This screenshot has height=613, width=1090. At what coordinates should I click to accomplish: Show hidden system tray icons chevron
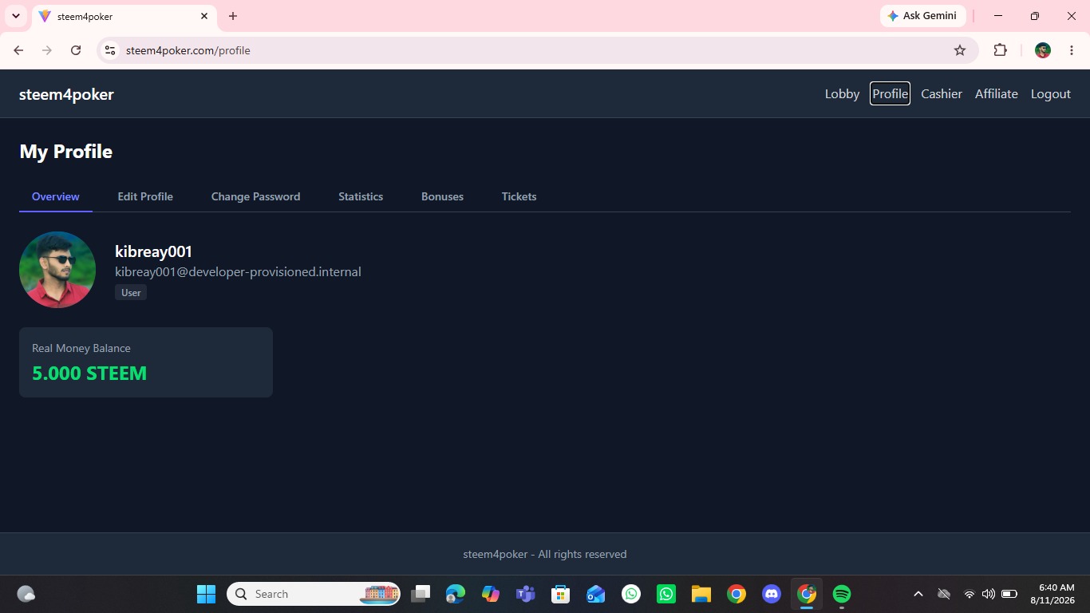tap(918, 594)
